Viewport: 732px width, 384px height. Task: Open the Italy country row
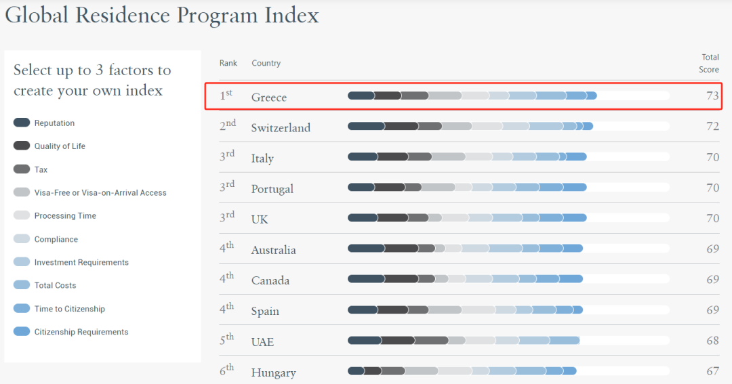coord(469,157)
